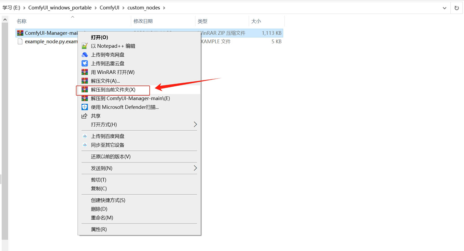Image resolution: width=464 pixels, height=251 pixels.
Task: Expand the 发送到(N) submenu arrow
Action: coord(195,168)
